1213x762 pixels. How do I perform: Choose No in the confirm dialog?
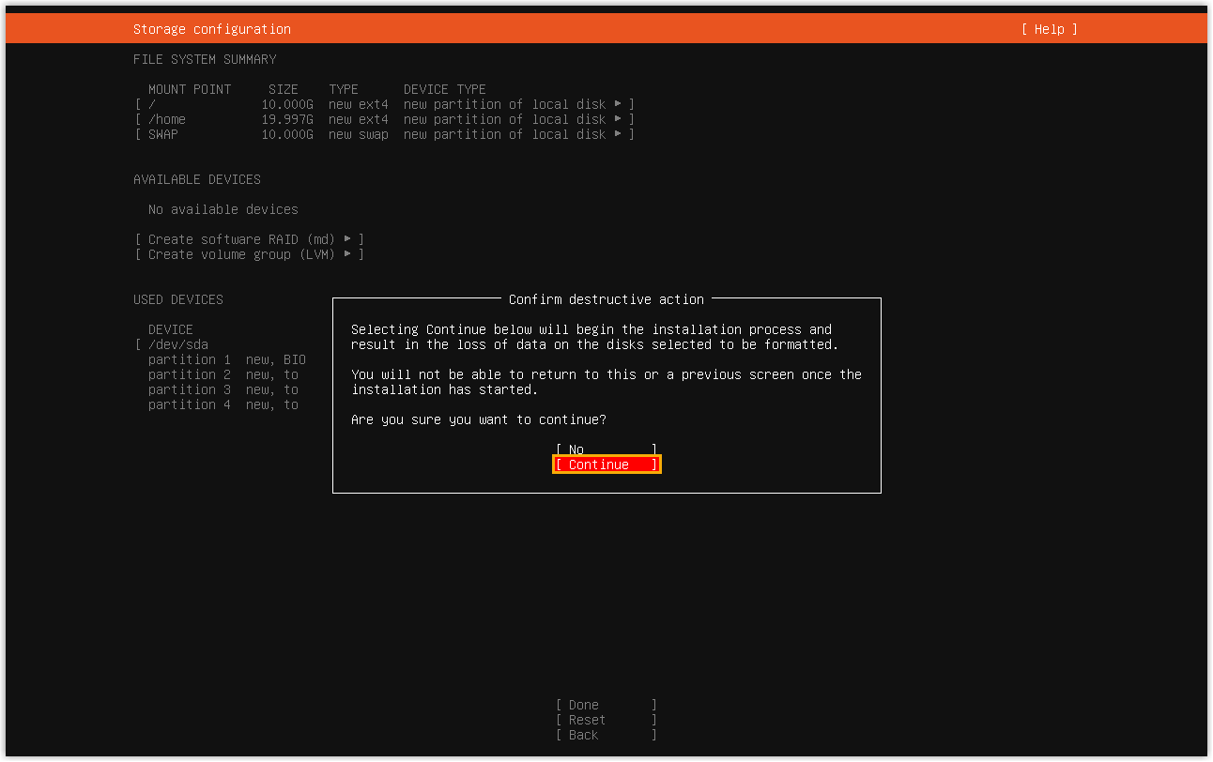pyautogui.click(x=606, y=450)
